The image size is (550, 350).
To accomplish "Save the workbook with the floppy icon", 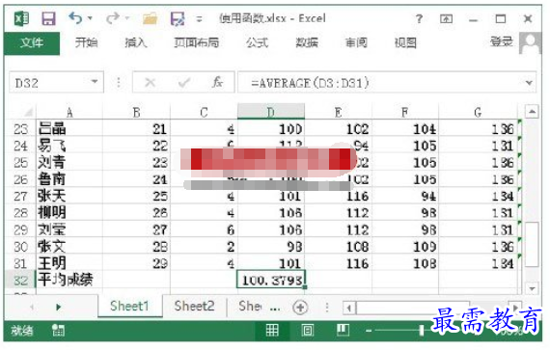I will pos(48,18).
